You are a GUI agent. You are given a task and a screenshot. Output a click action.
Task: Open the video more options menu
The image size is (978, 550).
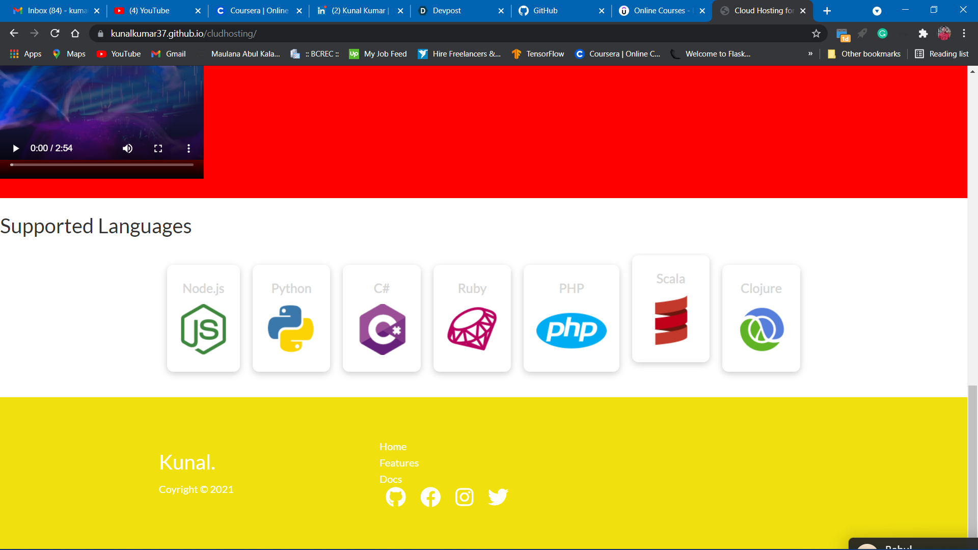(188, 148)
